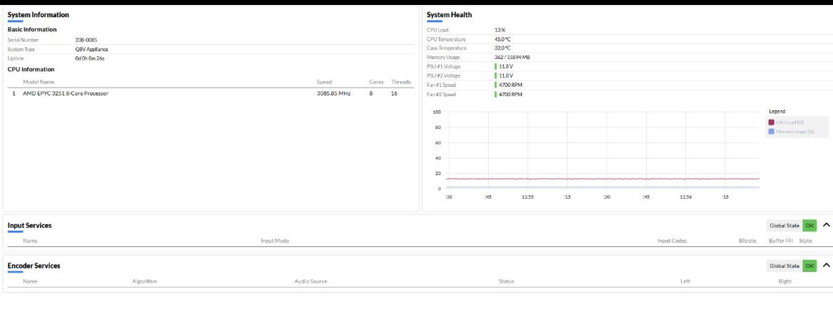Click the 45.0 °C CPU temperature value
This screenshot has width=833, height=309.
pyautogui.click(x=503, y=39)
